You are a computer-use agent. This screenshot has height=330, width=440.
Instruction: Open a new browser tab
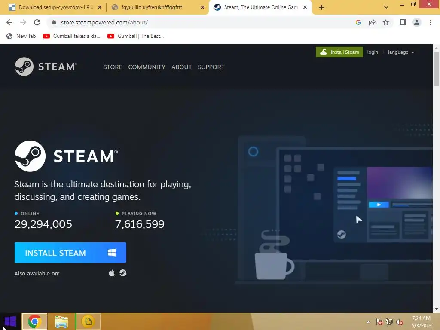tap(321, 7)
